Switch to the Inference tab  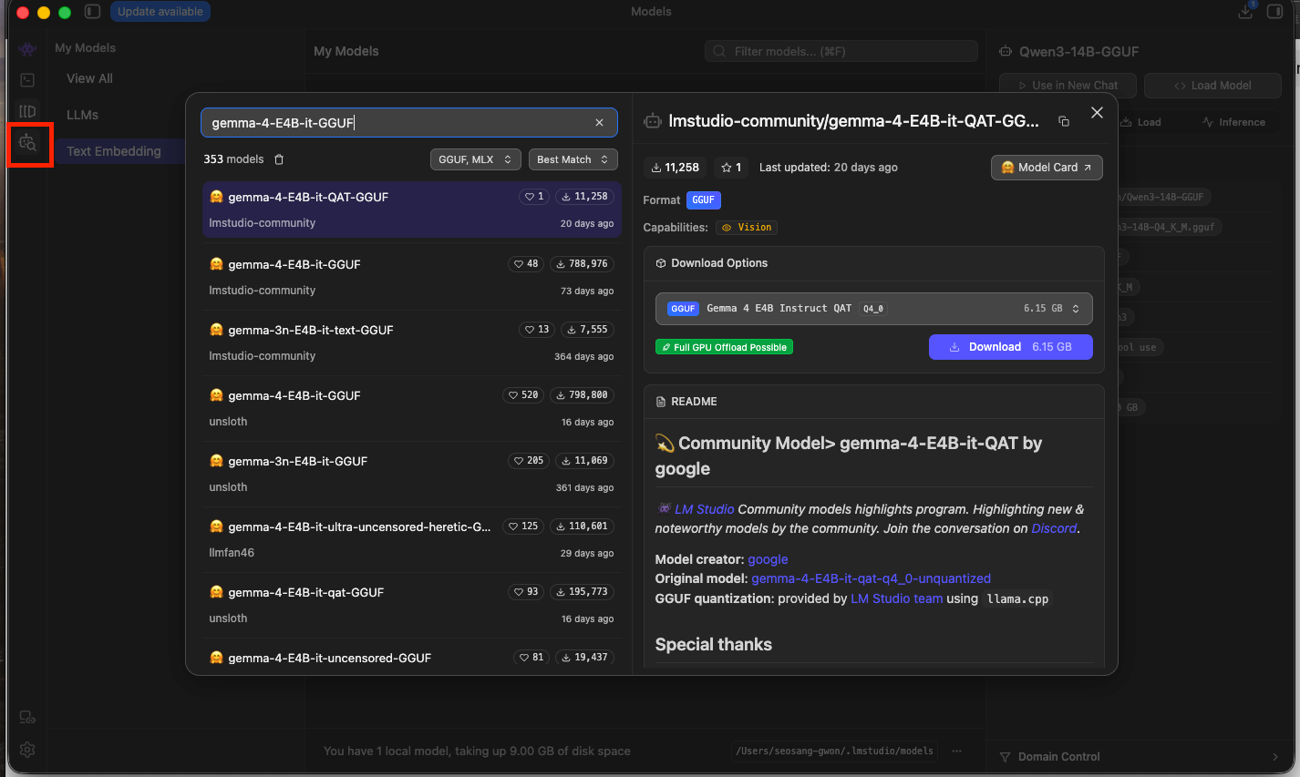click(1233, 122)
